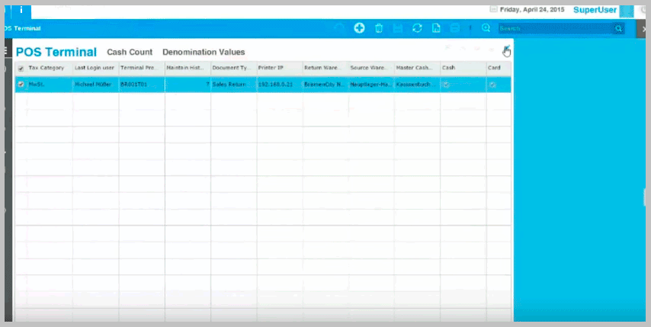Toggle the select-all checkbox in header row

pos(21,69)
